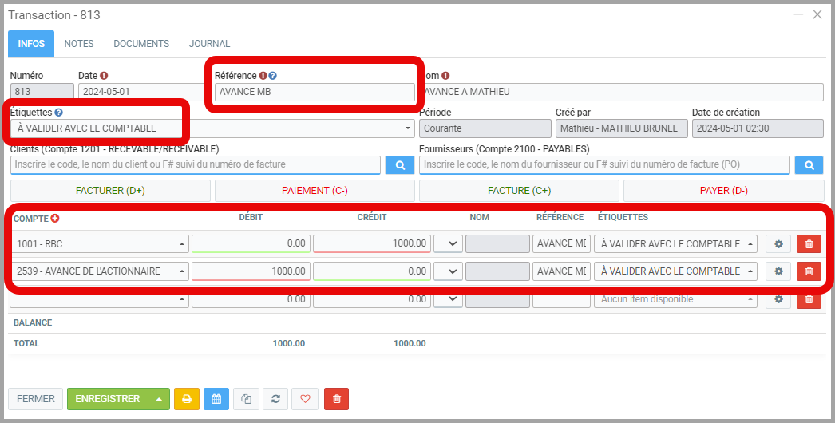Search clients with the magnifier button
The image size is (835, 423).
click(400, 165)
